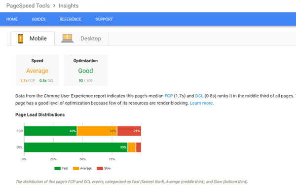The image size is (296, 185).
Task: Click the Optimization Good score card
Action: (85, 70)
